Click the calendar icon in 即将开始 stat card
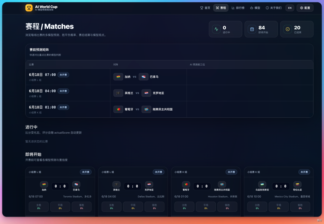The width and height of the screenshot is (324, 224). pyautogui.click(x=252, y=29)
